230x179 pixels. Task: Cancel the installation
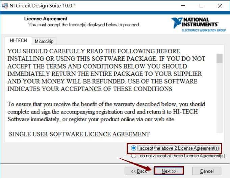coord(207,171)
